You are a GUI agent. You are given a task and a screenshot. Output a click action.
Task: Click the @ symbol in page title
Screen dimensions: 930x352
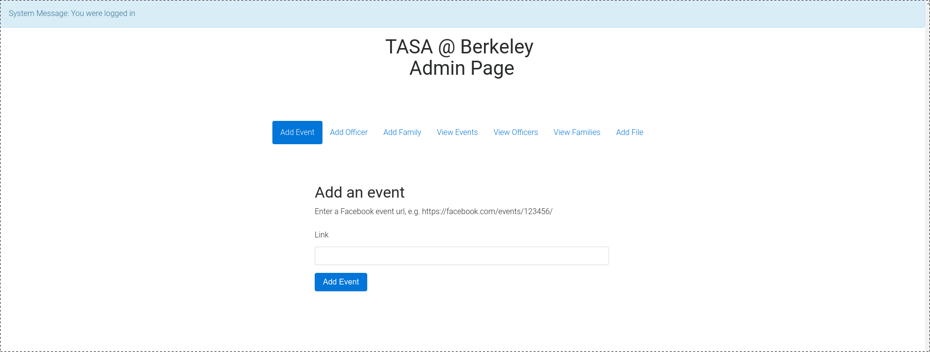[446, 48]
